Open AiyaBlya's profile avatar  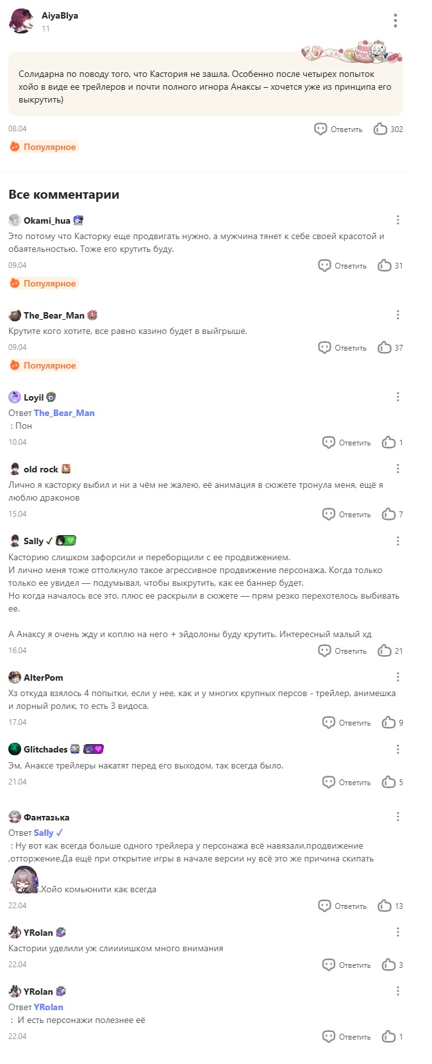tap(21, 21)
